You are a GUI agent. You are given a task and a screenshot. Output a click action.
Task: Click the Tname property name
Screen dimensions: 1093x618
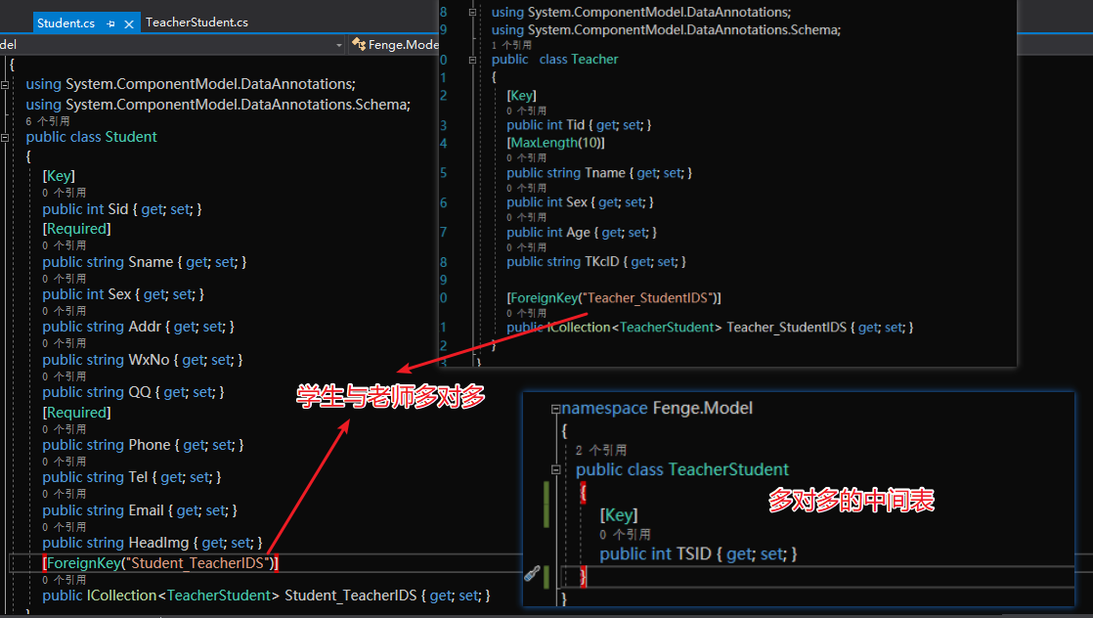(x=605, y=173)
